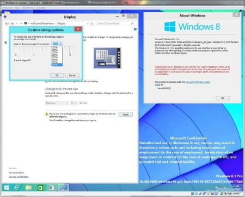Choose 100% from the scale list

(x=57, y=47)
